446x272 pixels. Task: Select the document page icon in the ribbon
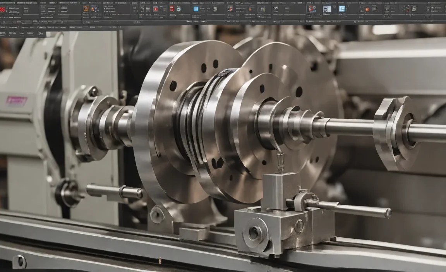pyautogui.click(x=329, y=8)
